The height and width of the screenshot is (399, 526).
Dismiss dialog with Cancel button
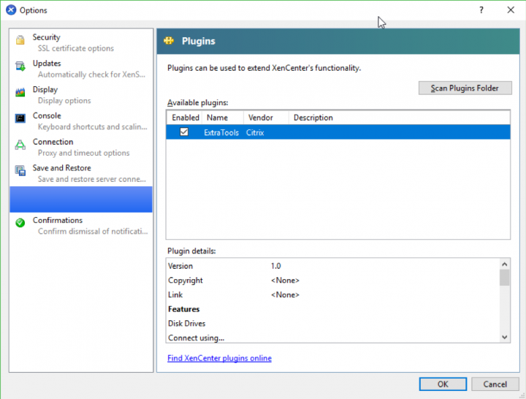(495, 384)
